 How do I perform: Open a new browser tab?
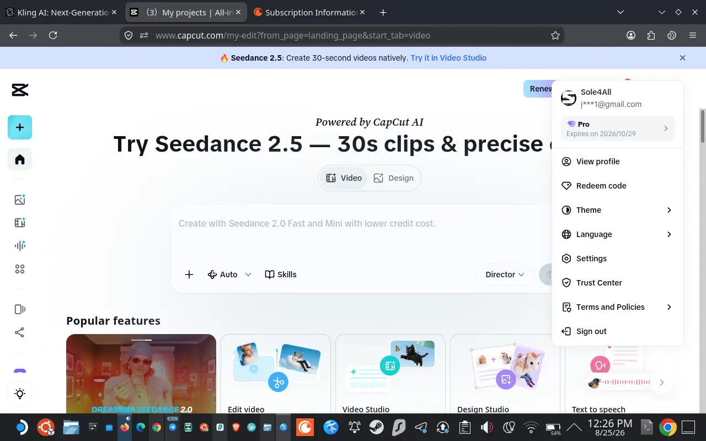coord(383,12)
